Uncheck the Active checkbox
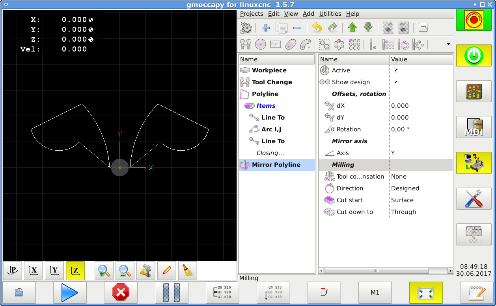This screenshot has width=496, height=306. pyautogui.click(x=396, y=70)
